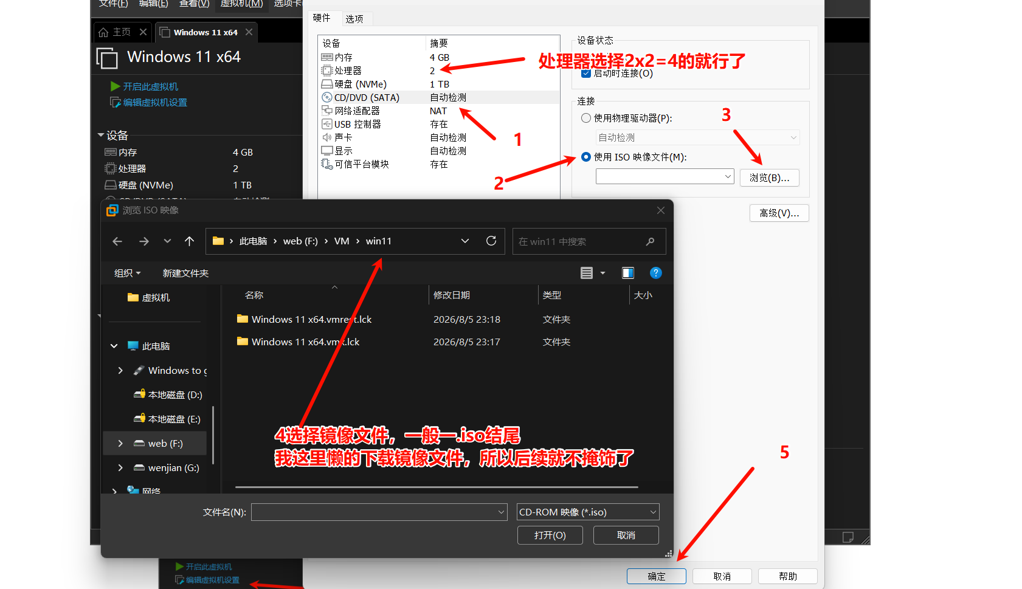Screen dimensions: 1022x589
Task: Open the physical drive auto-detect dropdown
Action: pos(793,137)
